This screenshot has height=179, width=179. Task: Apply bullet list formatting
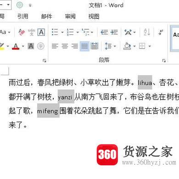[55, 32]
